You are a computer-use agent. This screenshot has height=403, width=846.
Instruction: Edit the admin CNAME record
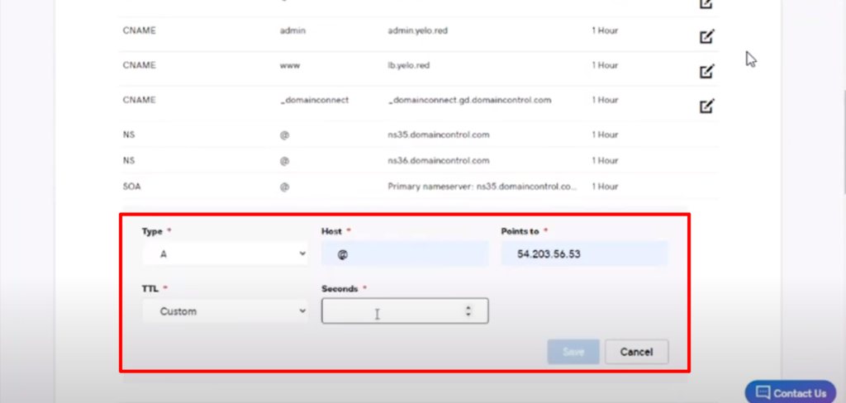click(x=706, y=36)
